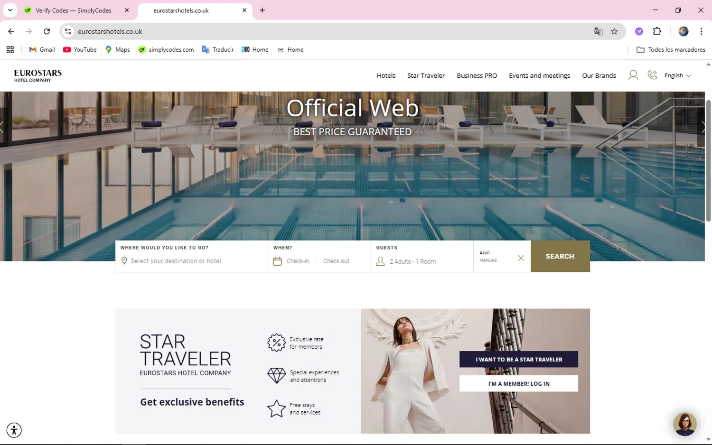
Task: Click the guests person icon
Action: (380, 261)
